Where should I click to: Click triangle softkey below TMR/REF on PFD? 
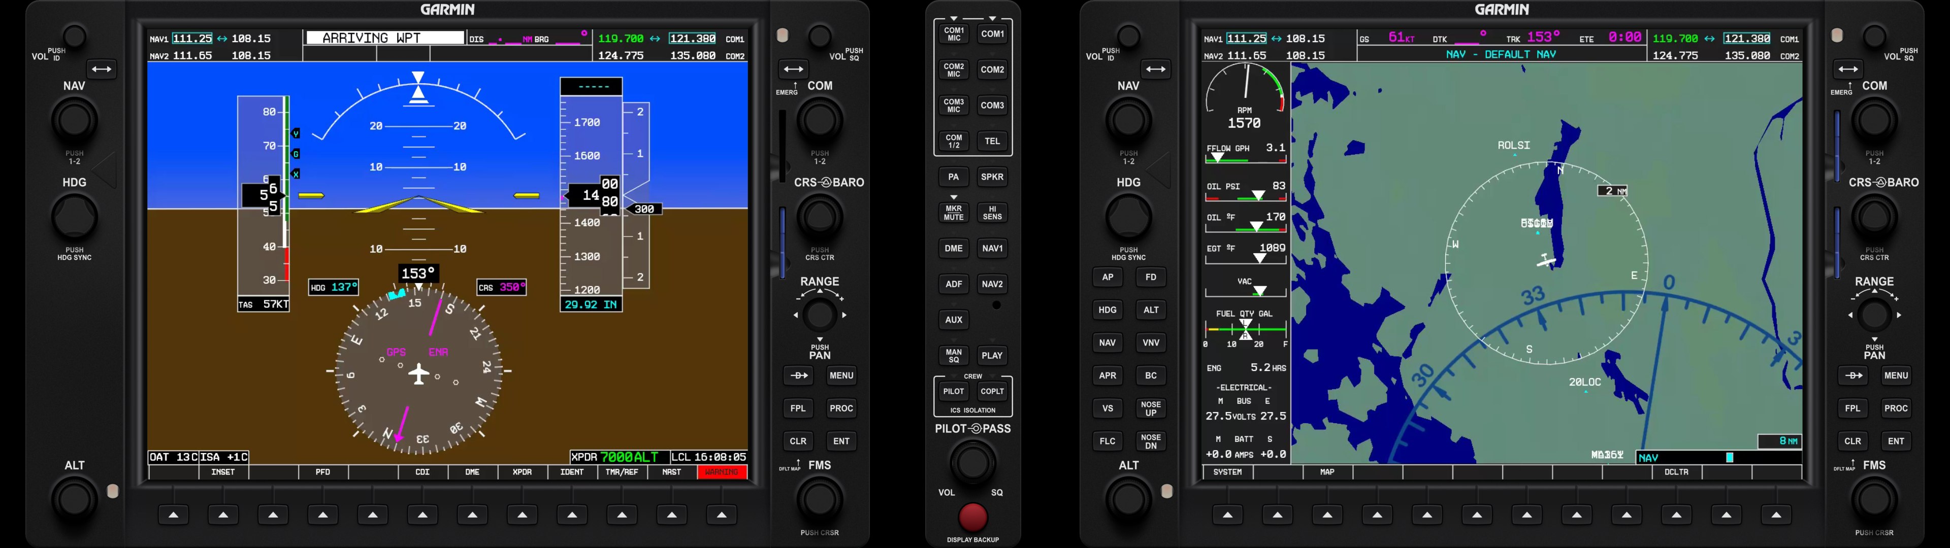click(x=622, y=516)
